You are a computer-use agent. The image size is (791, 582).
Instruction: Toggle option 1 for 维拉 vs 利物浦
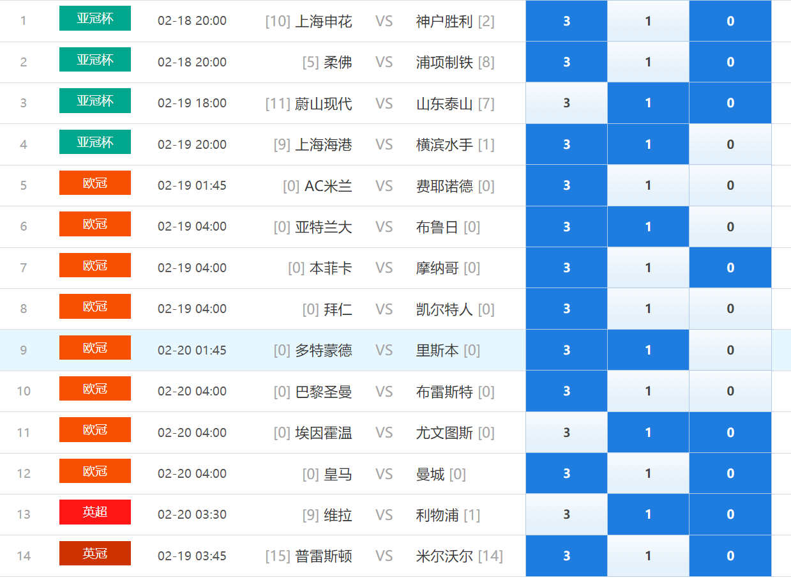pos(648,514)
